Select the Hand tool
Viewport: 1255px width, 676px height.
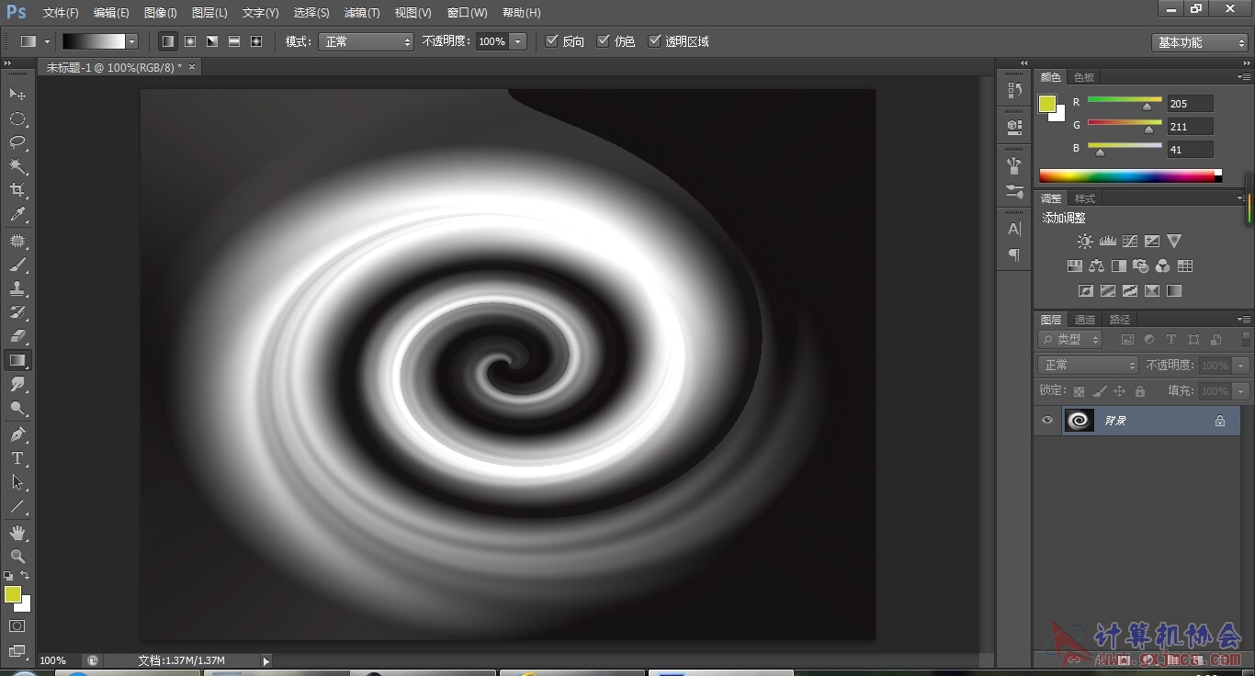coord(17,533)
